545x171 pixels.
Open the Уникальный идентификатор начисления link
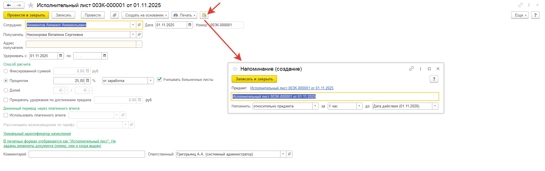tap(37, 134)
